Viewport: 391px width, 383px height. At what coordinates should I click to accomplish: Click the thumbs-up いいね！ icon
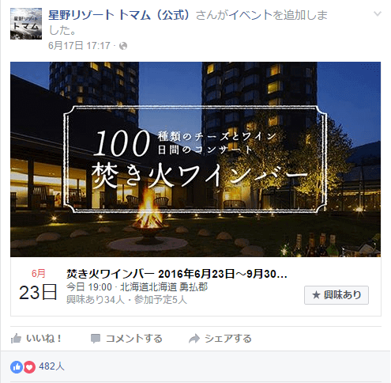click(16, 339)
